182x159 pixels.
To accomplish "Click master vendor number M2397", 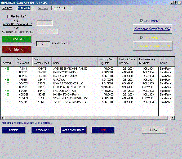I will 42,94.
